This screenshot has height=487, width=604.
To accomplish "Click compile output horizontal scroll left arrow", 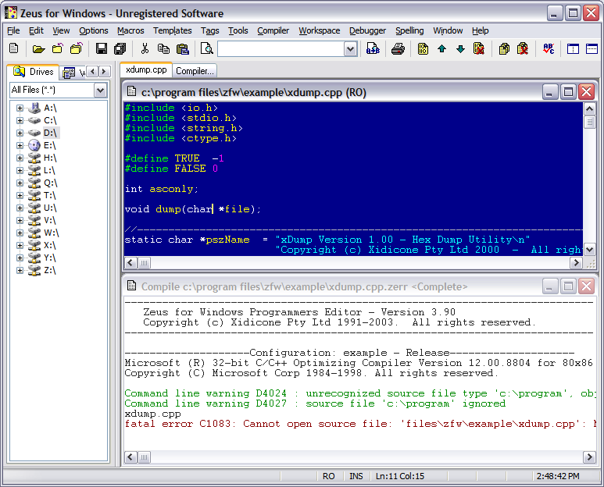I will click(130, 457).
